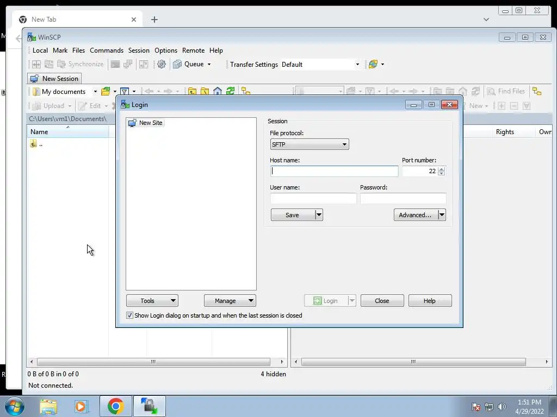Select the New Session tab
Viewport: 557px width, 417px height.
[x=54, y=78]
